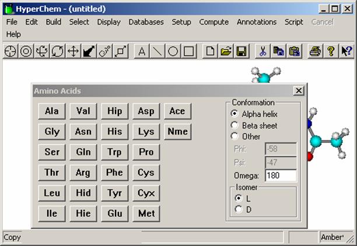This screenshot has height=246, width=357.
Task: Select the Selection tool circle icon
Action: click(26, 51)
